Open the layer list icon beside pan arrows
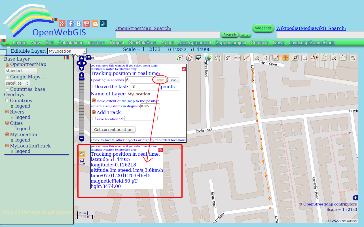 click(x=88, y=57)
